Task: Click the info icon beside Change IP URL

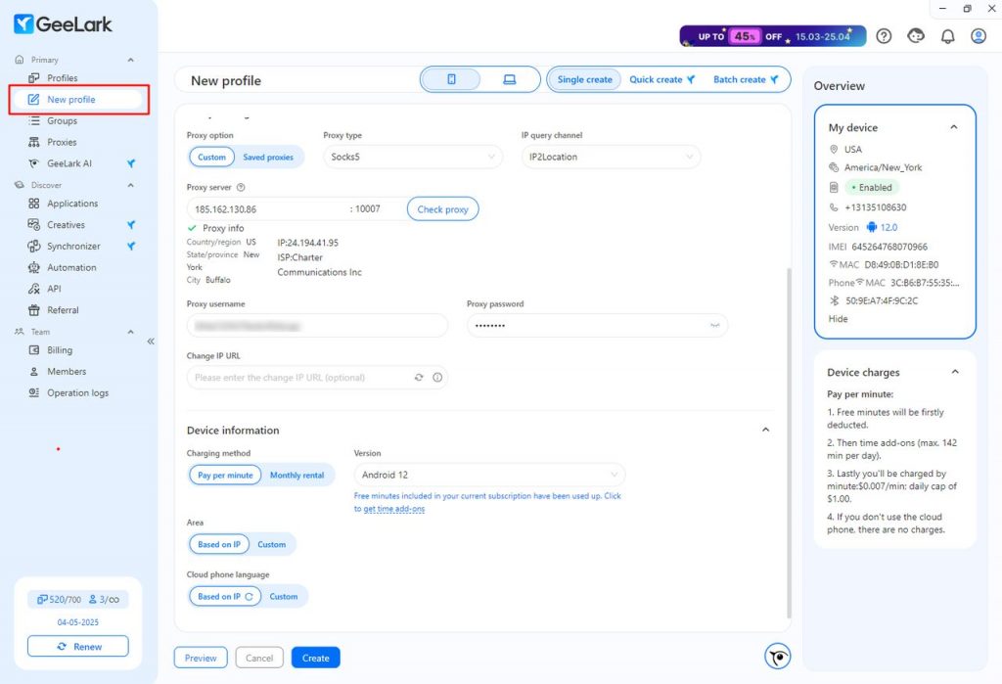Action: tap(437, 377)
